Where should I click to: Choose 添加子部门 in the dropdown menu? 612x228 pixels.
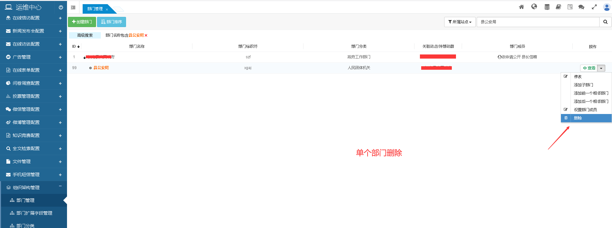click(583, 85)
